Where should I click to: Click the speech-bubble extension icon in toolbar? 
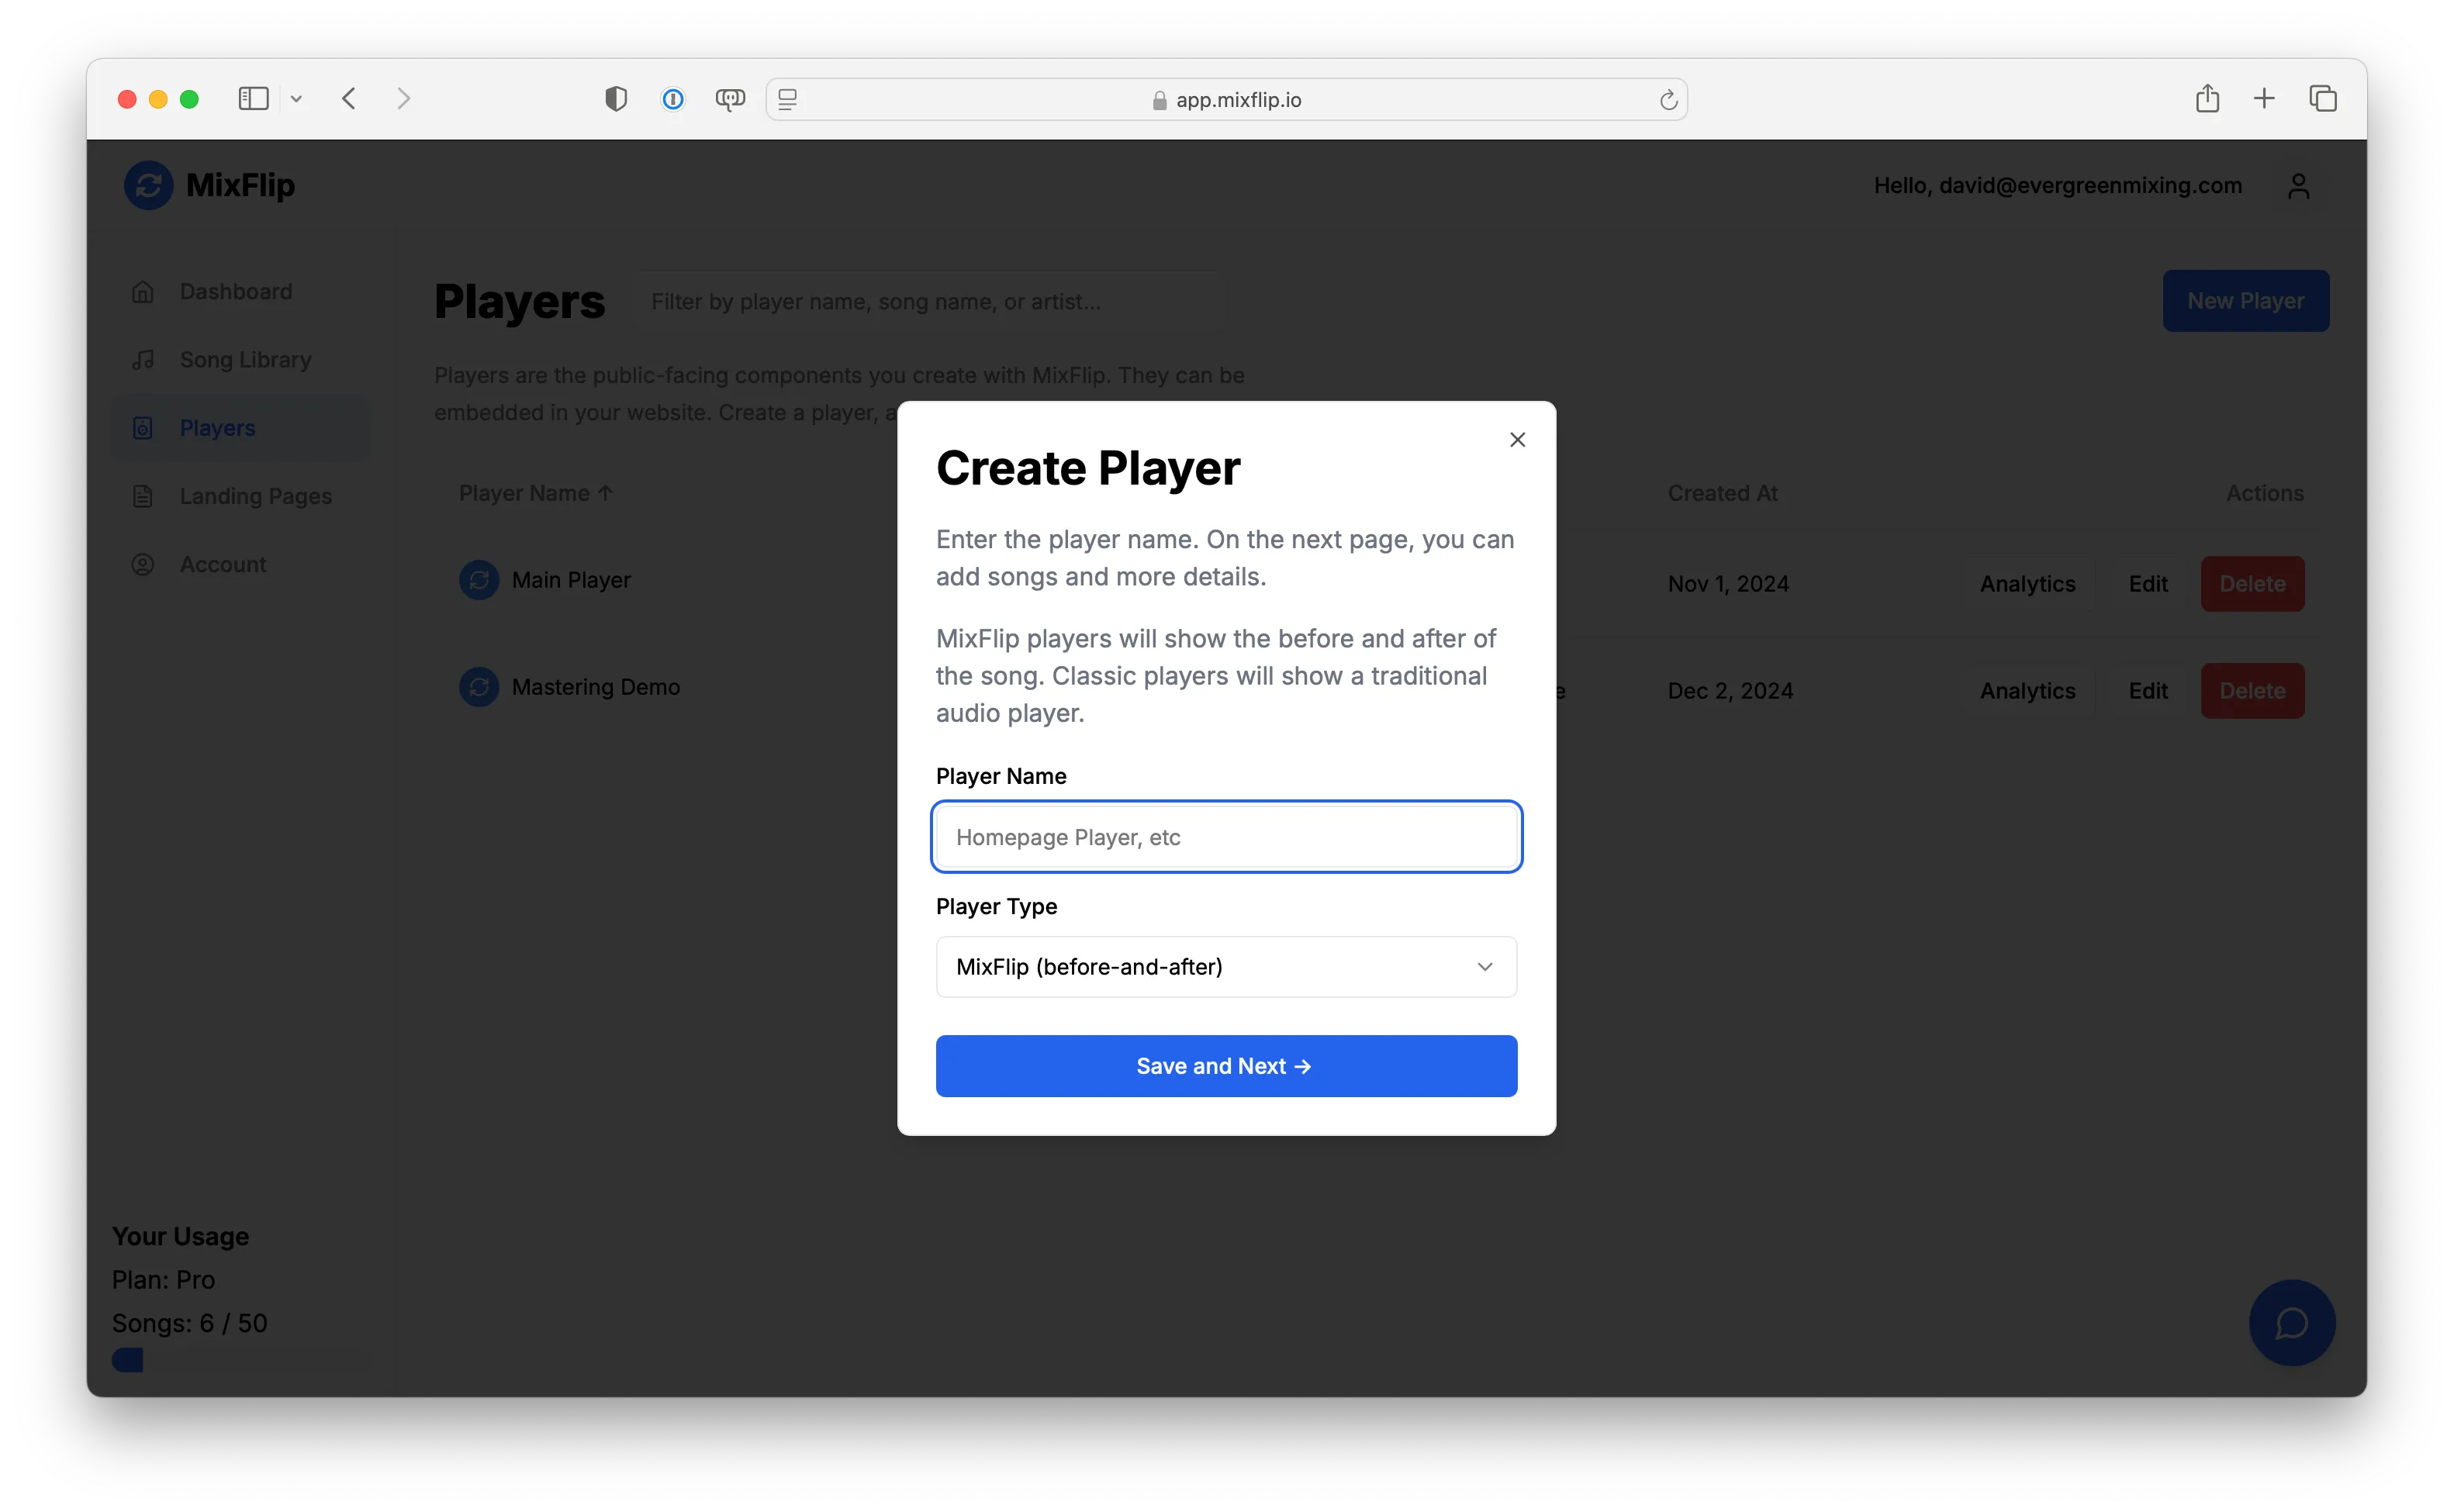click(730, 99)
